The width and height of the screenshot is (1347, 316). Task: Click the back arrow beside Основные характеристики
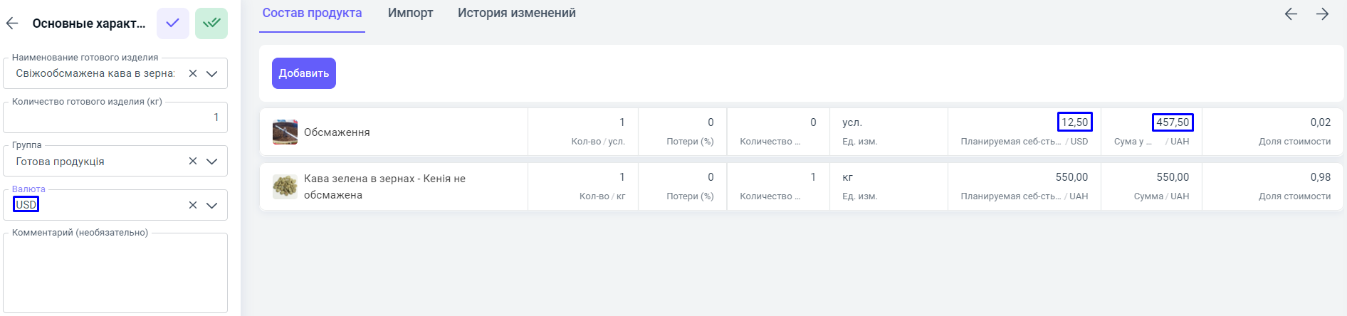click(x=12, y=23)
